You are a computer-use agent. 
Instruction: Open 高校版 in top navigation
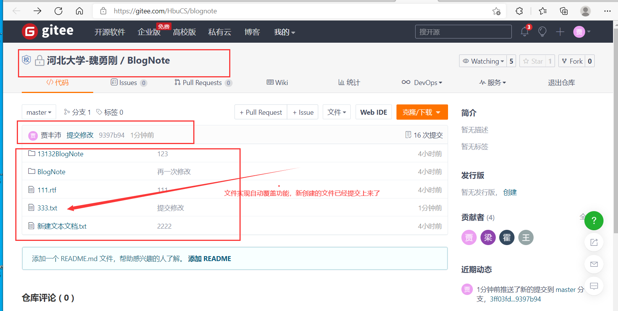click(184, 32)
